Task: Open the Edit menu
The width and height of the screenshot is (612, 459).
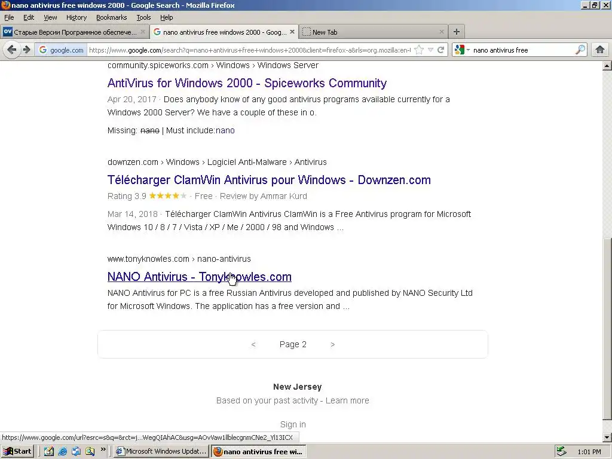Action: click(29, 17)
